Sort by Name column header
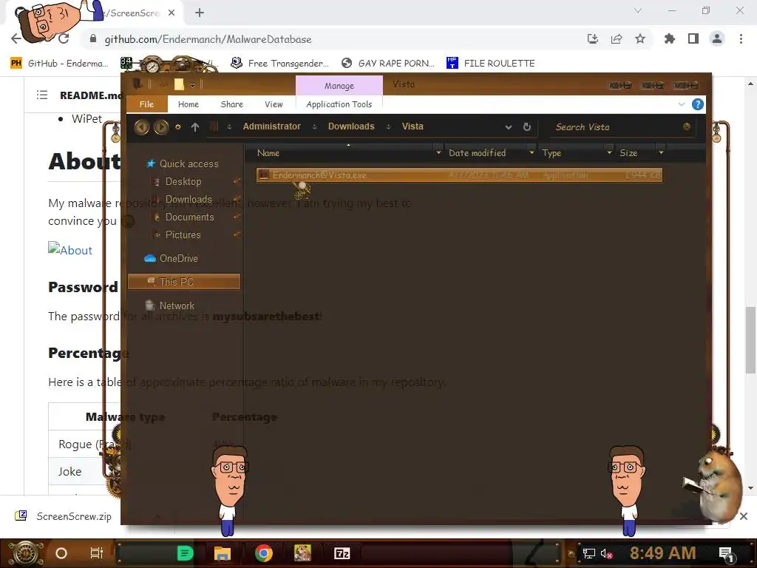 268,152
